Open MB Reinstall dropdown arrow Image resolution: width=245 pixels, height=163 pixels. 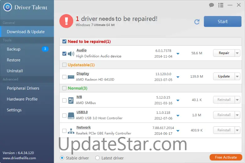[237, 100]
